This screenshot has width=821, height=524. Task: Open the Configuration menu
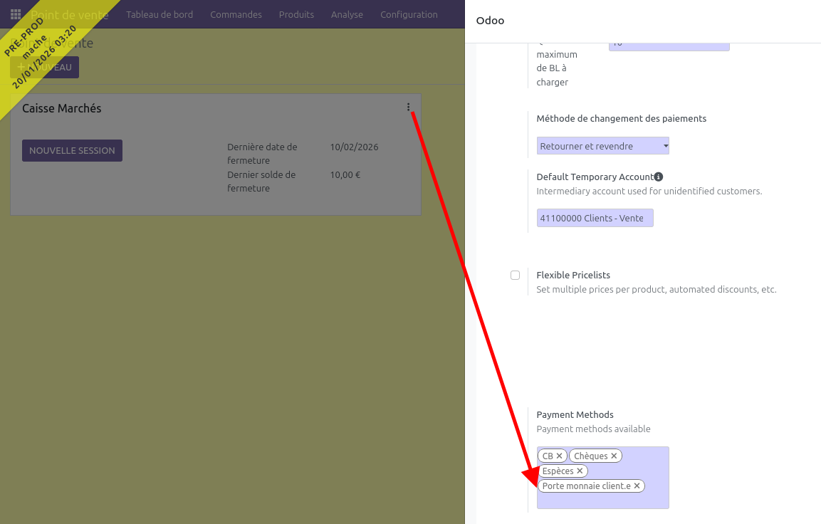pyautogui.click(x=409, y=14)
